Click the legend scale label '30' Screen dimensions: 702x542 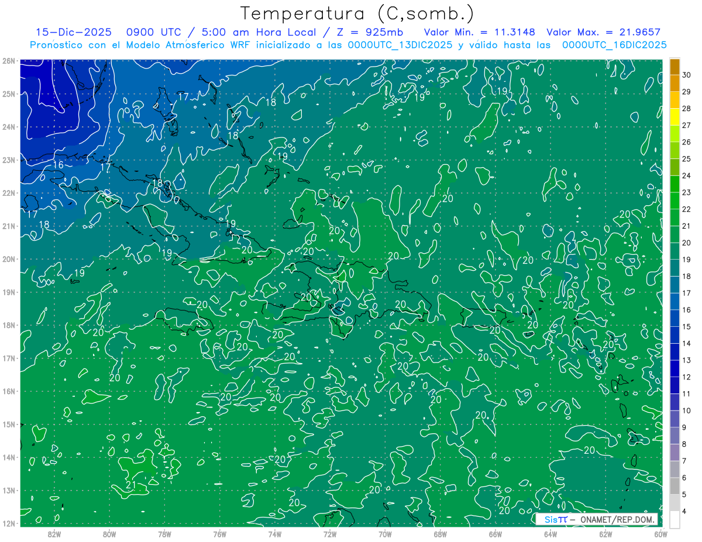(x=687, y=74)
